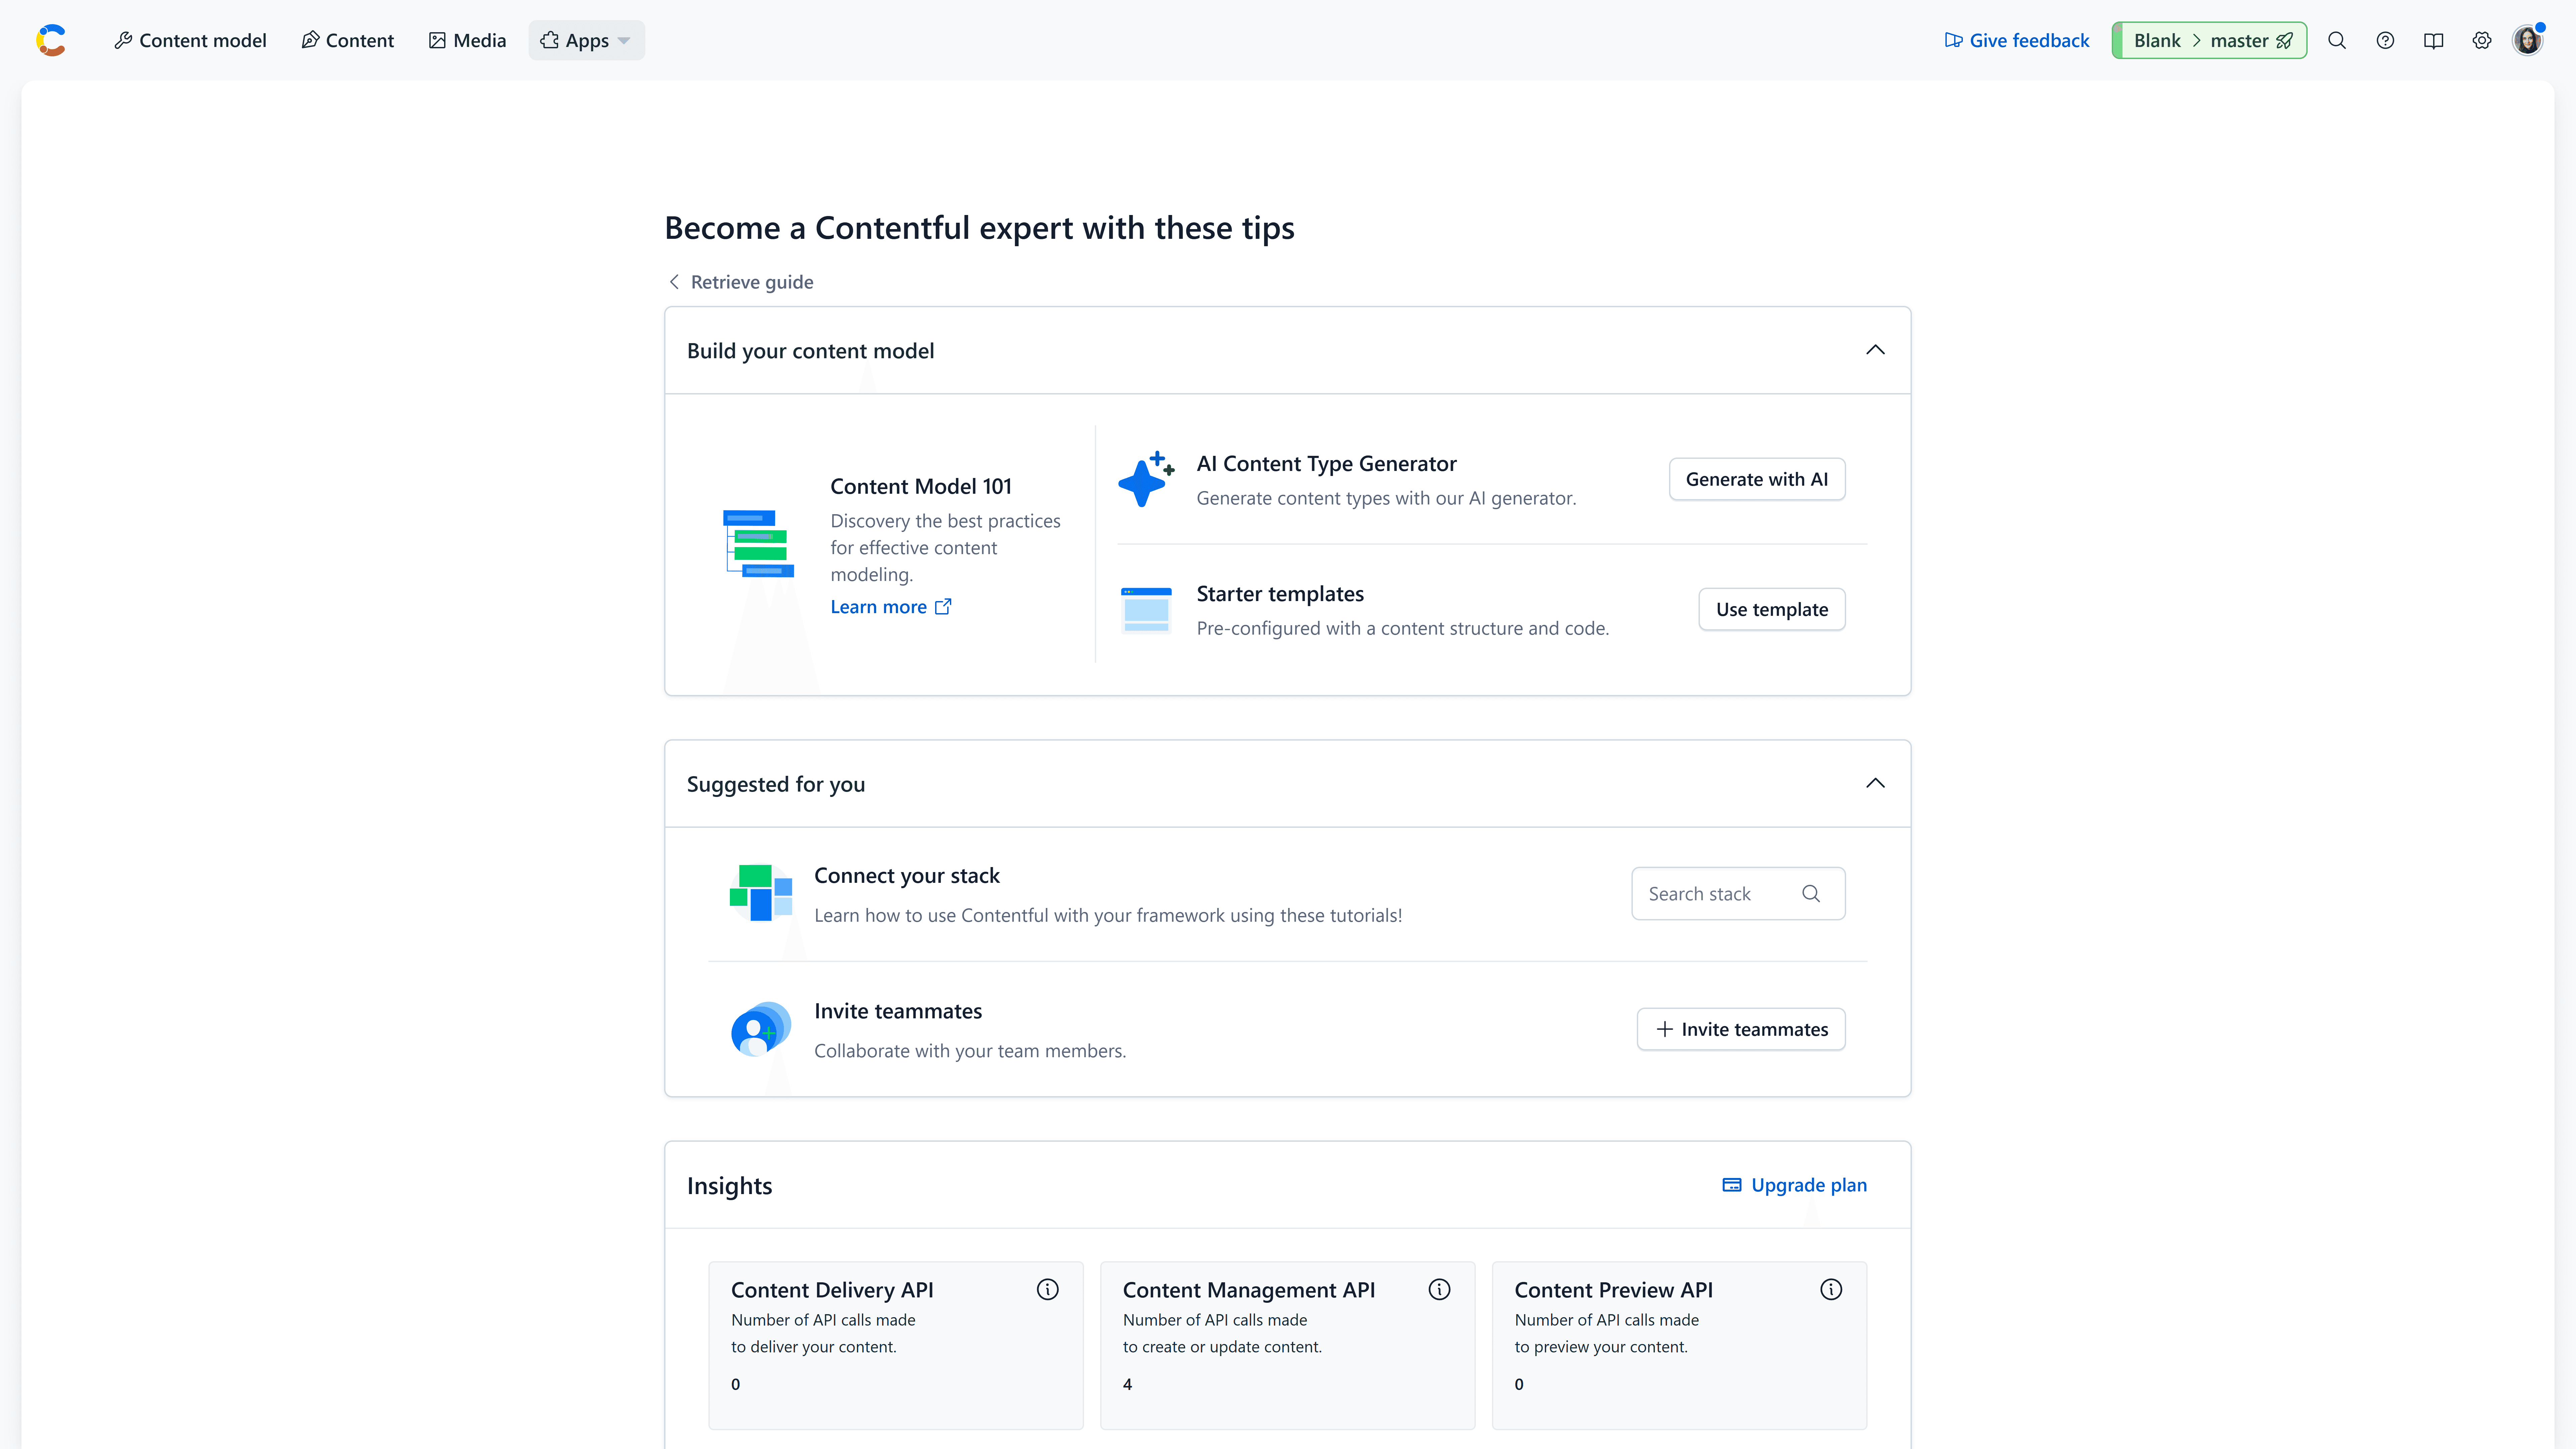Open the search magnifier in top bar

[2337, 40]
